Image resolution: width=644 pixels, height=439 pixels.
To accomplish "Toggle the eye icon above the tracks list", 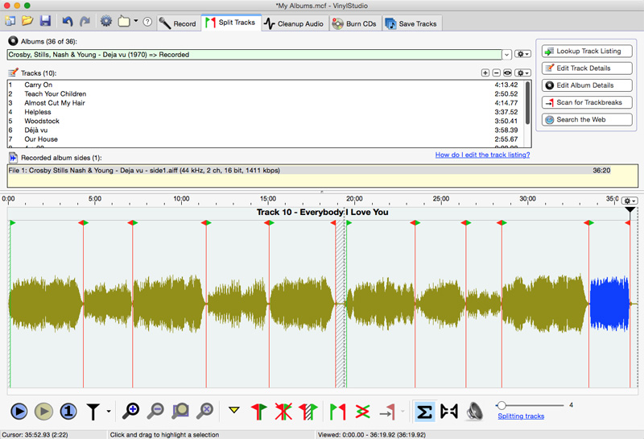I will (x=507, y=73).
